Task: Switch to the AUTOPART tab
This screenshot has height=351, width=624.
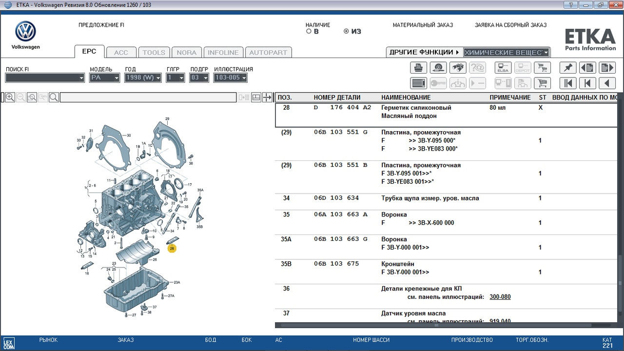Action: click(x=268, y=53)
